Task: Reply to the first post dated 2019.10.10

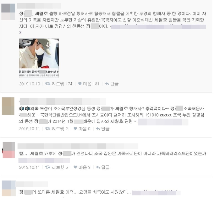Action: point(112,84)
